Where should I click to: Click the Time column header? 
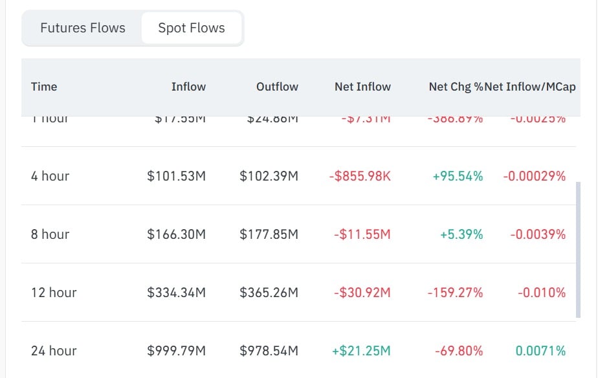(44, 87)
